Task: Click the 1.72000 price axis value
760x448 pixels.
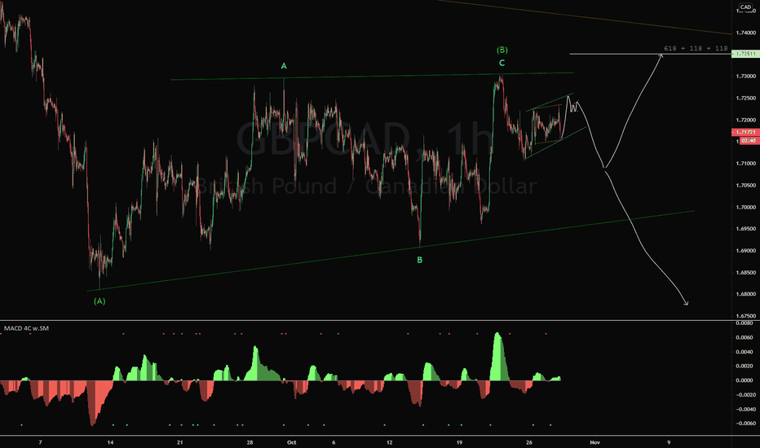Action: [x=746, y=120]
